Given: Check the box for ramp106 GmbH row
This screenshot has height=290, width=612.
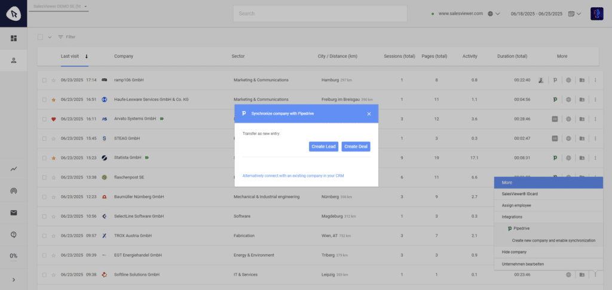Looking at the screenshot, I should [44, 80].
